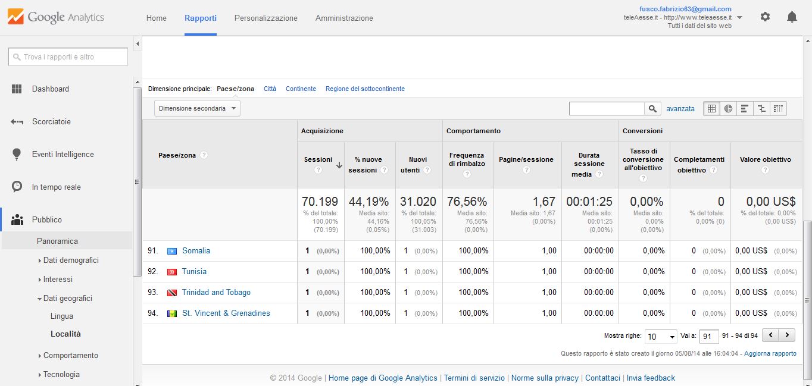Viewport: 812px width, 386px height.
Task: Open the Tunisia country row link
Action: (x=194, y=271)
